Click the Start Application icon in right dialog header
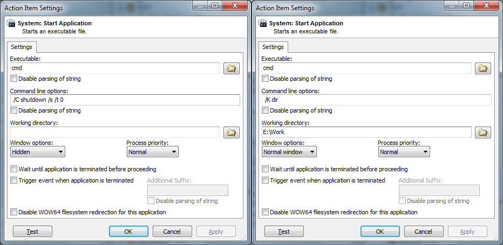503x245 pixels. click(x=263, y=23)
